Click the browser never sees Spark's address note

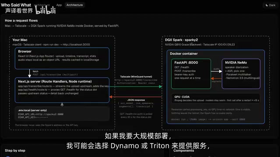[46, 125]
